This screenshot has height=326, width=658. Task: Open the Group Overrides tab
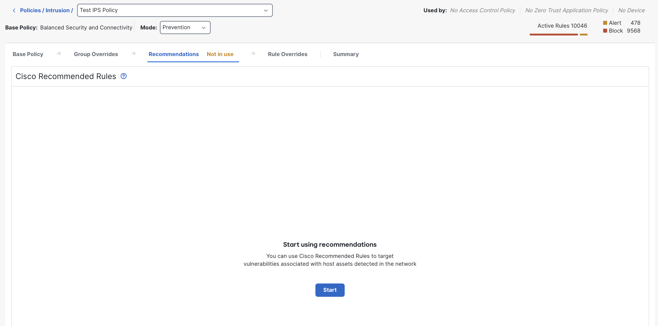[x=96, y=54]
